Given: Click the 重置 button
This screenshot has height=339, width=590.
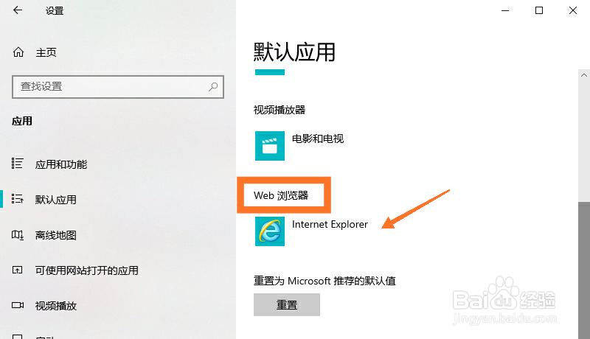Looking at the screenshot, I should pyautogui.click(x=287, y=305).
